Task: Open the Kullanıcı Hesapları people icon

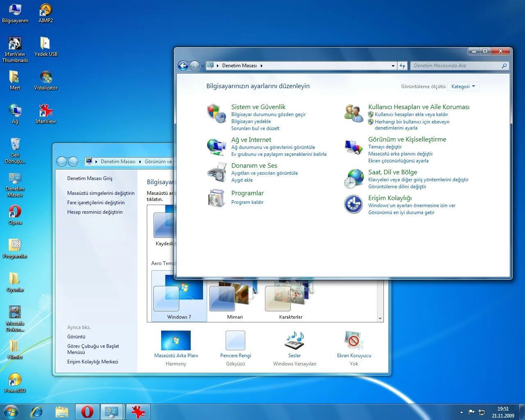Action: click(x=354, y=113)
